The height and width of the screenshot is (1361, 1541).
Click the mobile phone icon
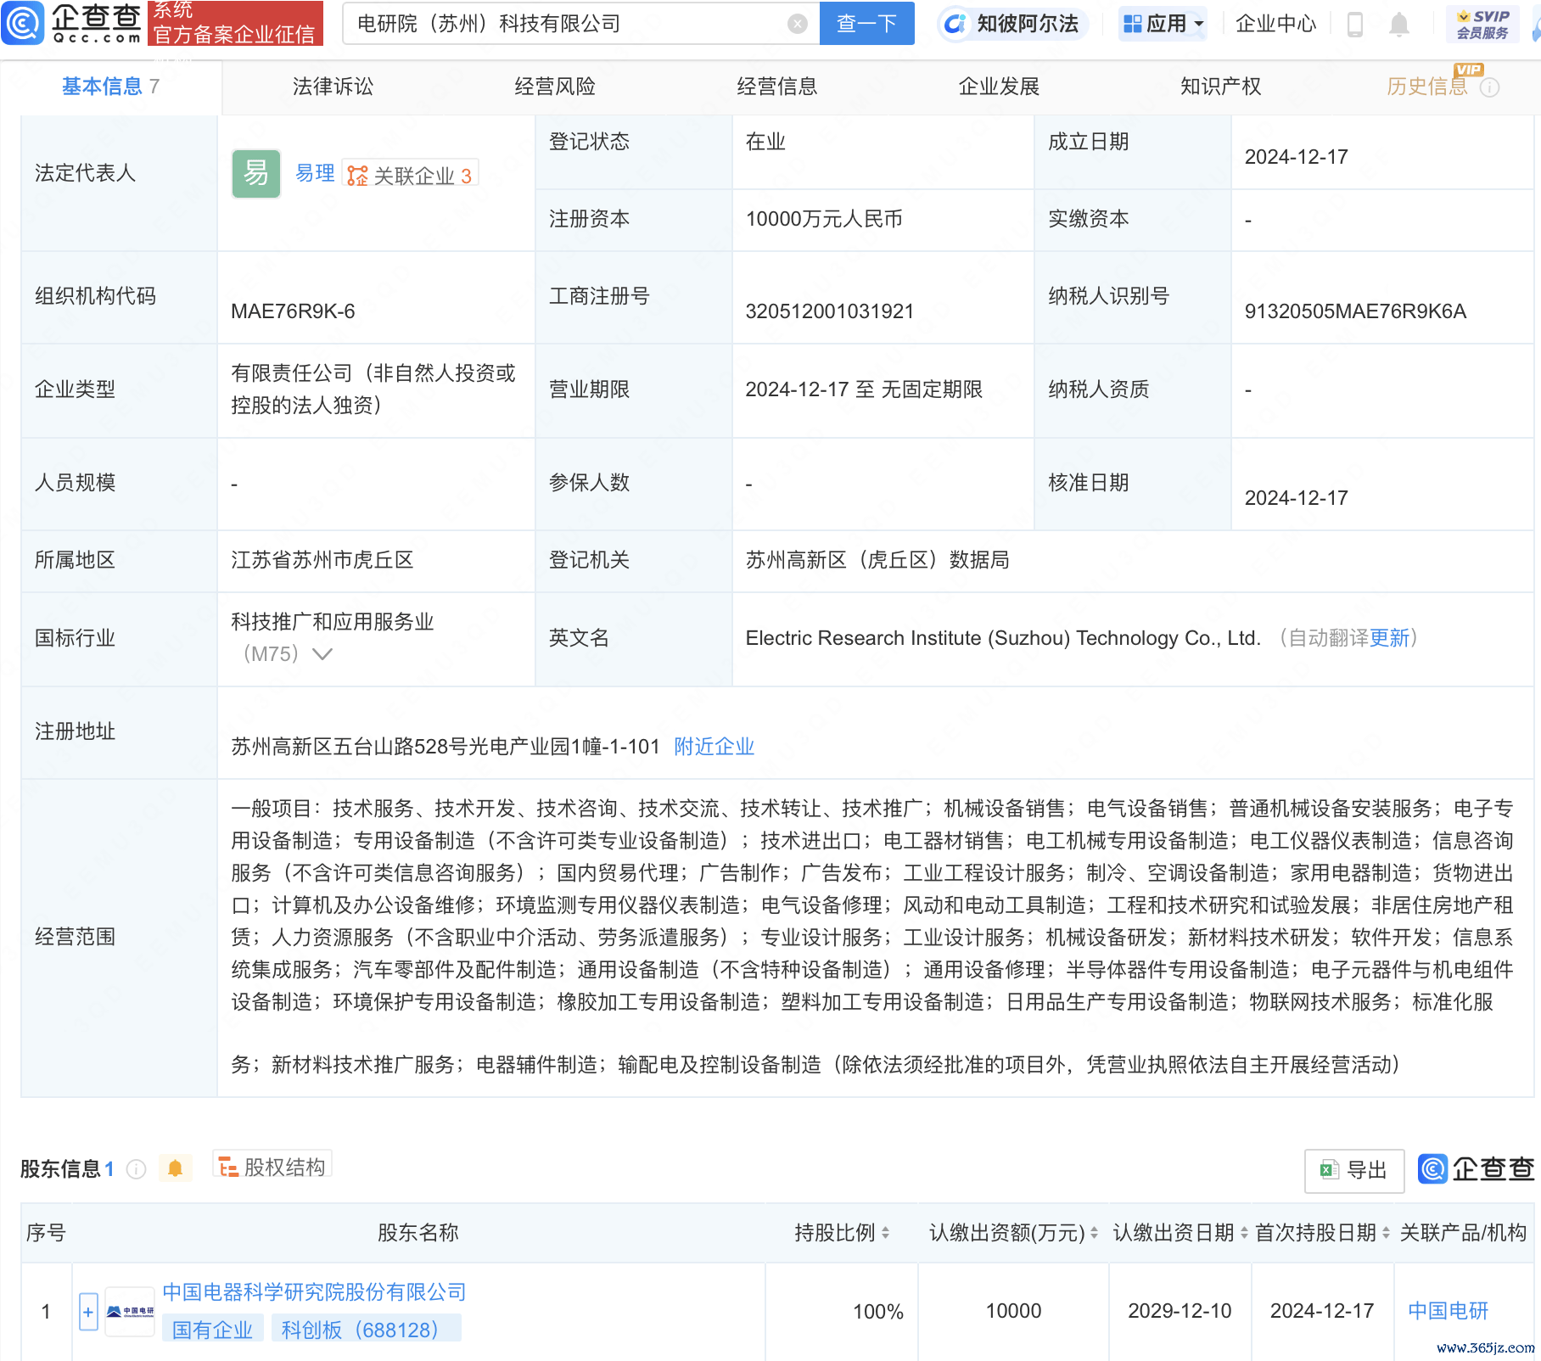click(x=1355, y=25)
